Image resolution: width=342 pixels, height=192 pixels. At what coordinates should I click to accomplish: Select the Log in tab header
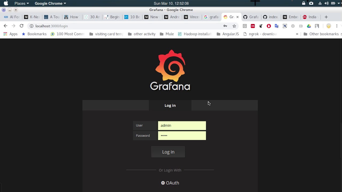[170, 105]
